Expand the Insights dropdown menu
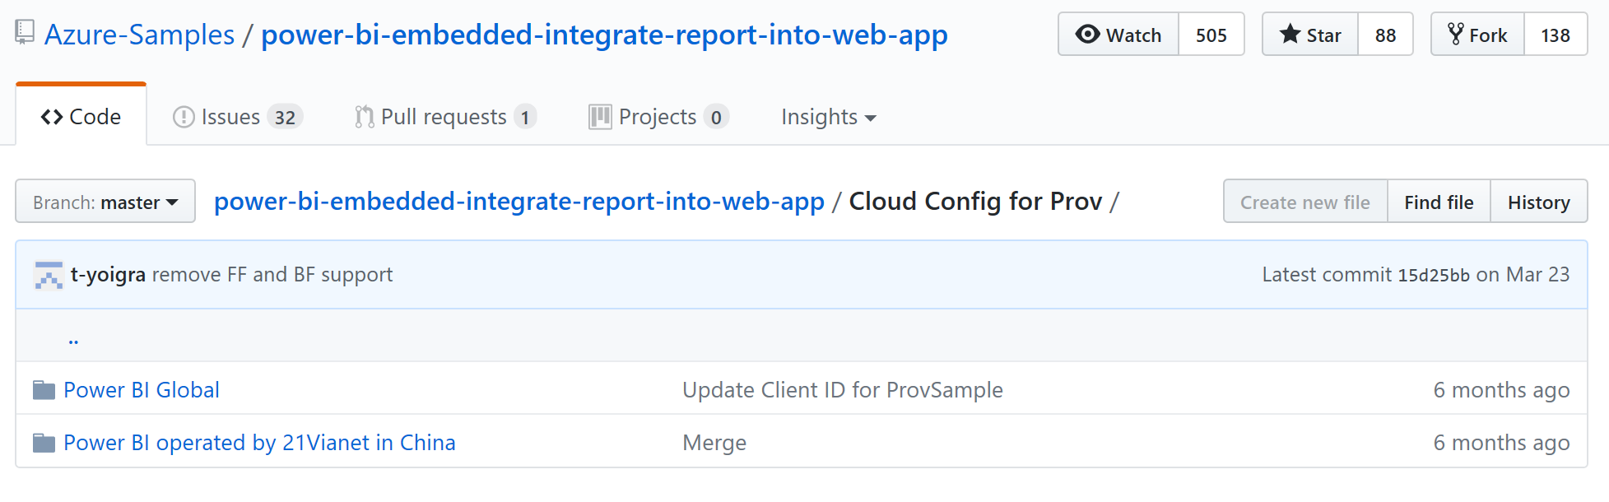 coord(828,117)
